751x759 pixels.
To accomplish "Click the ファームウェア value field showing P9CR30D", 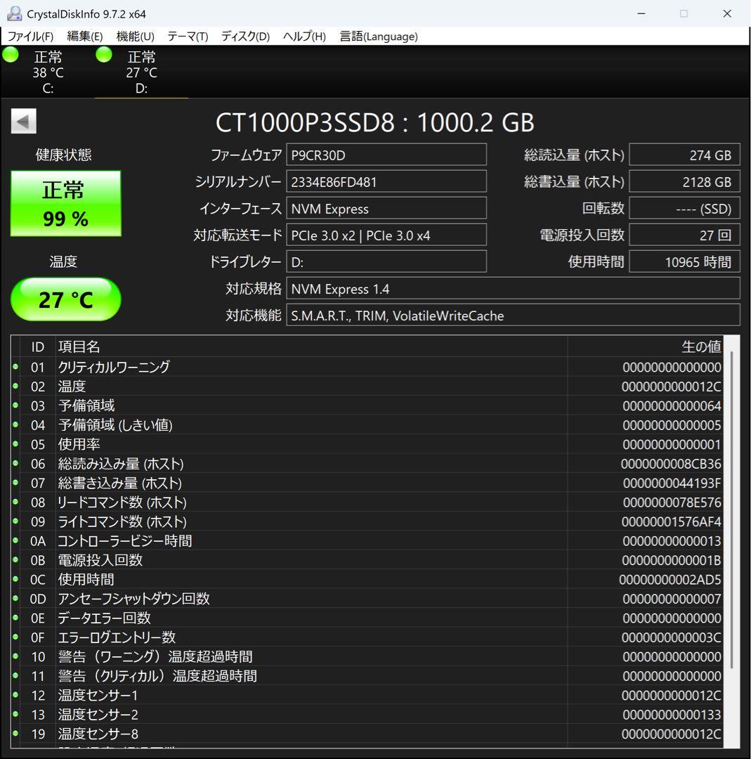I will (x=386, y=155).
